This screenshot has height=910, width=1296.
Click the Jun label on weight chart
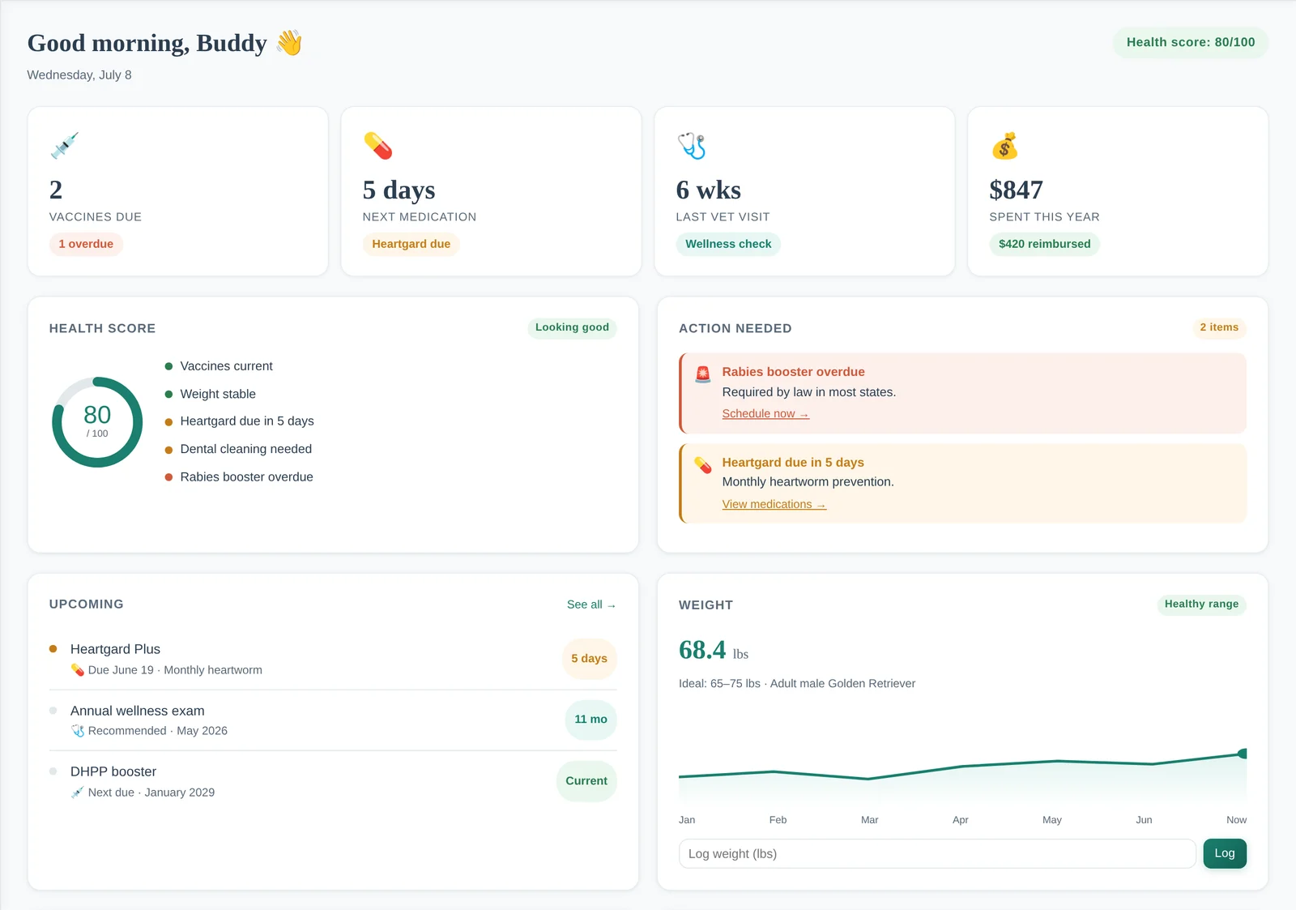point(1144,820)
